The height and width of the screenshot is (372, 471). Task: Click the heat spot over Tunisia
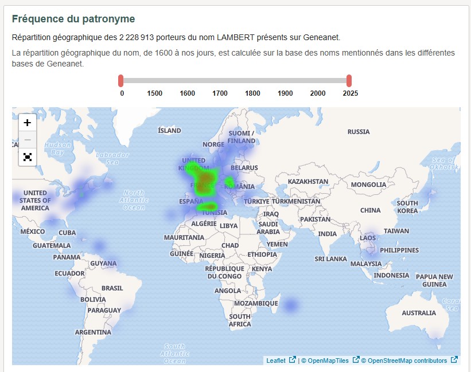(210, 206)
